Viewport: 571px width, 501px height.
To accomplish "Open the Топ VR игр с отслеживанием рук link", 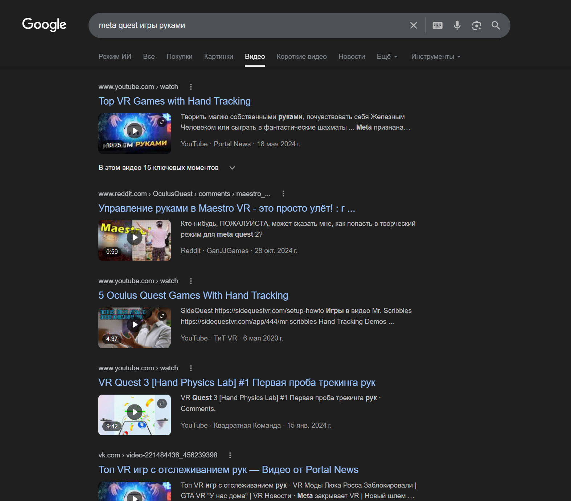I will (x=228, y=470).
